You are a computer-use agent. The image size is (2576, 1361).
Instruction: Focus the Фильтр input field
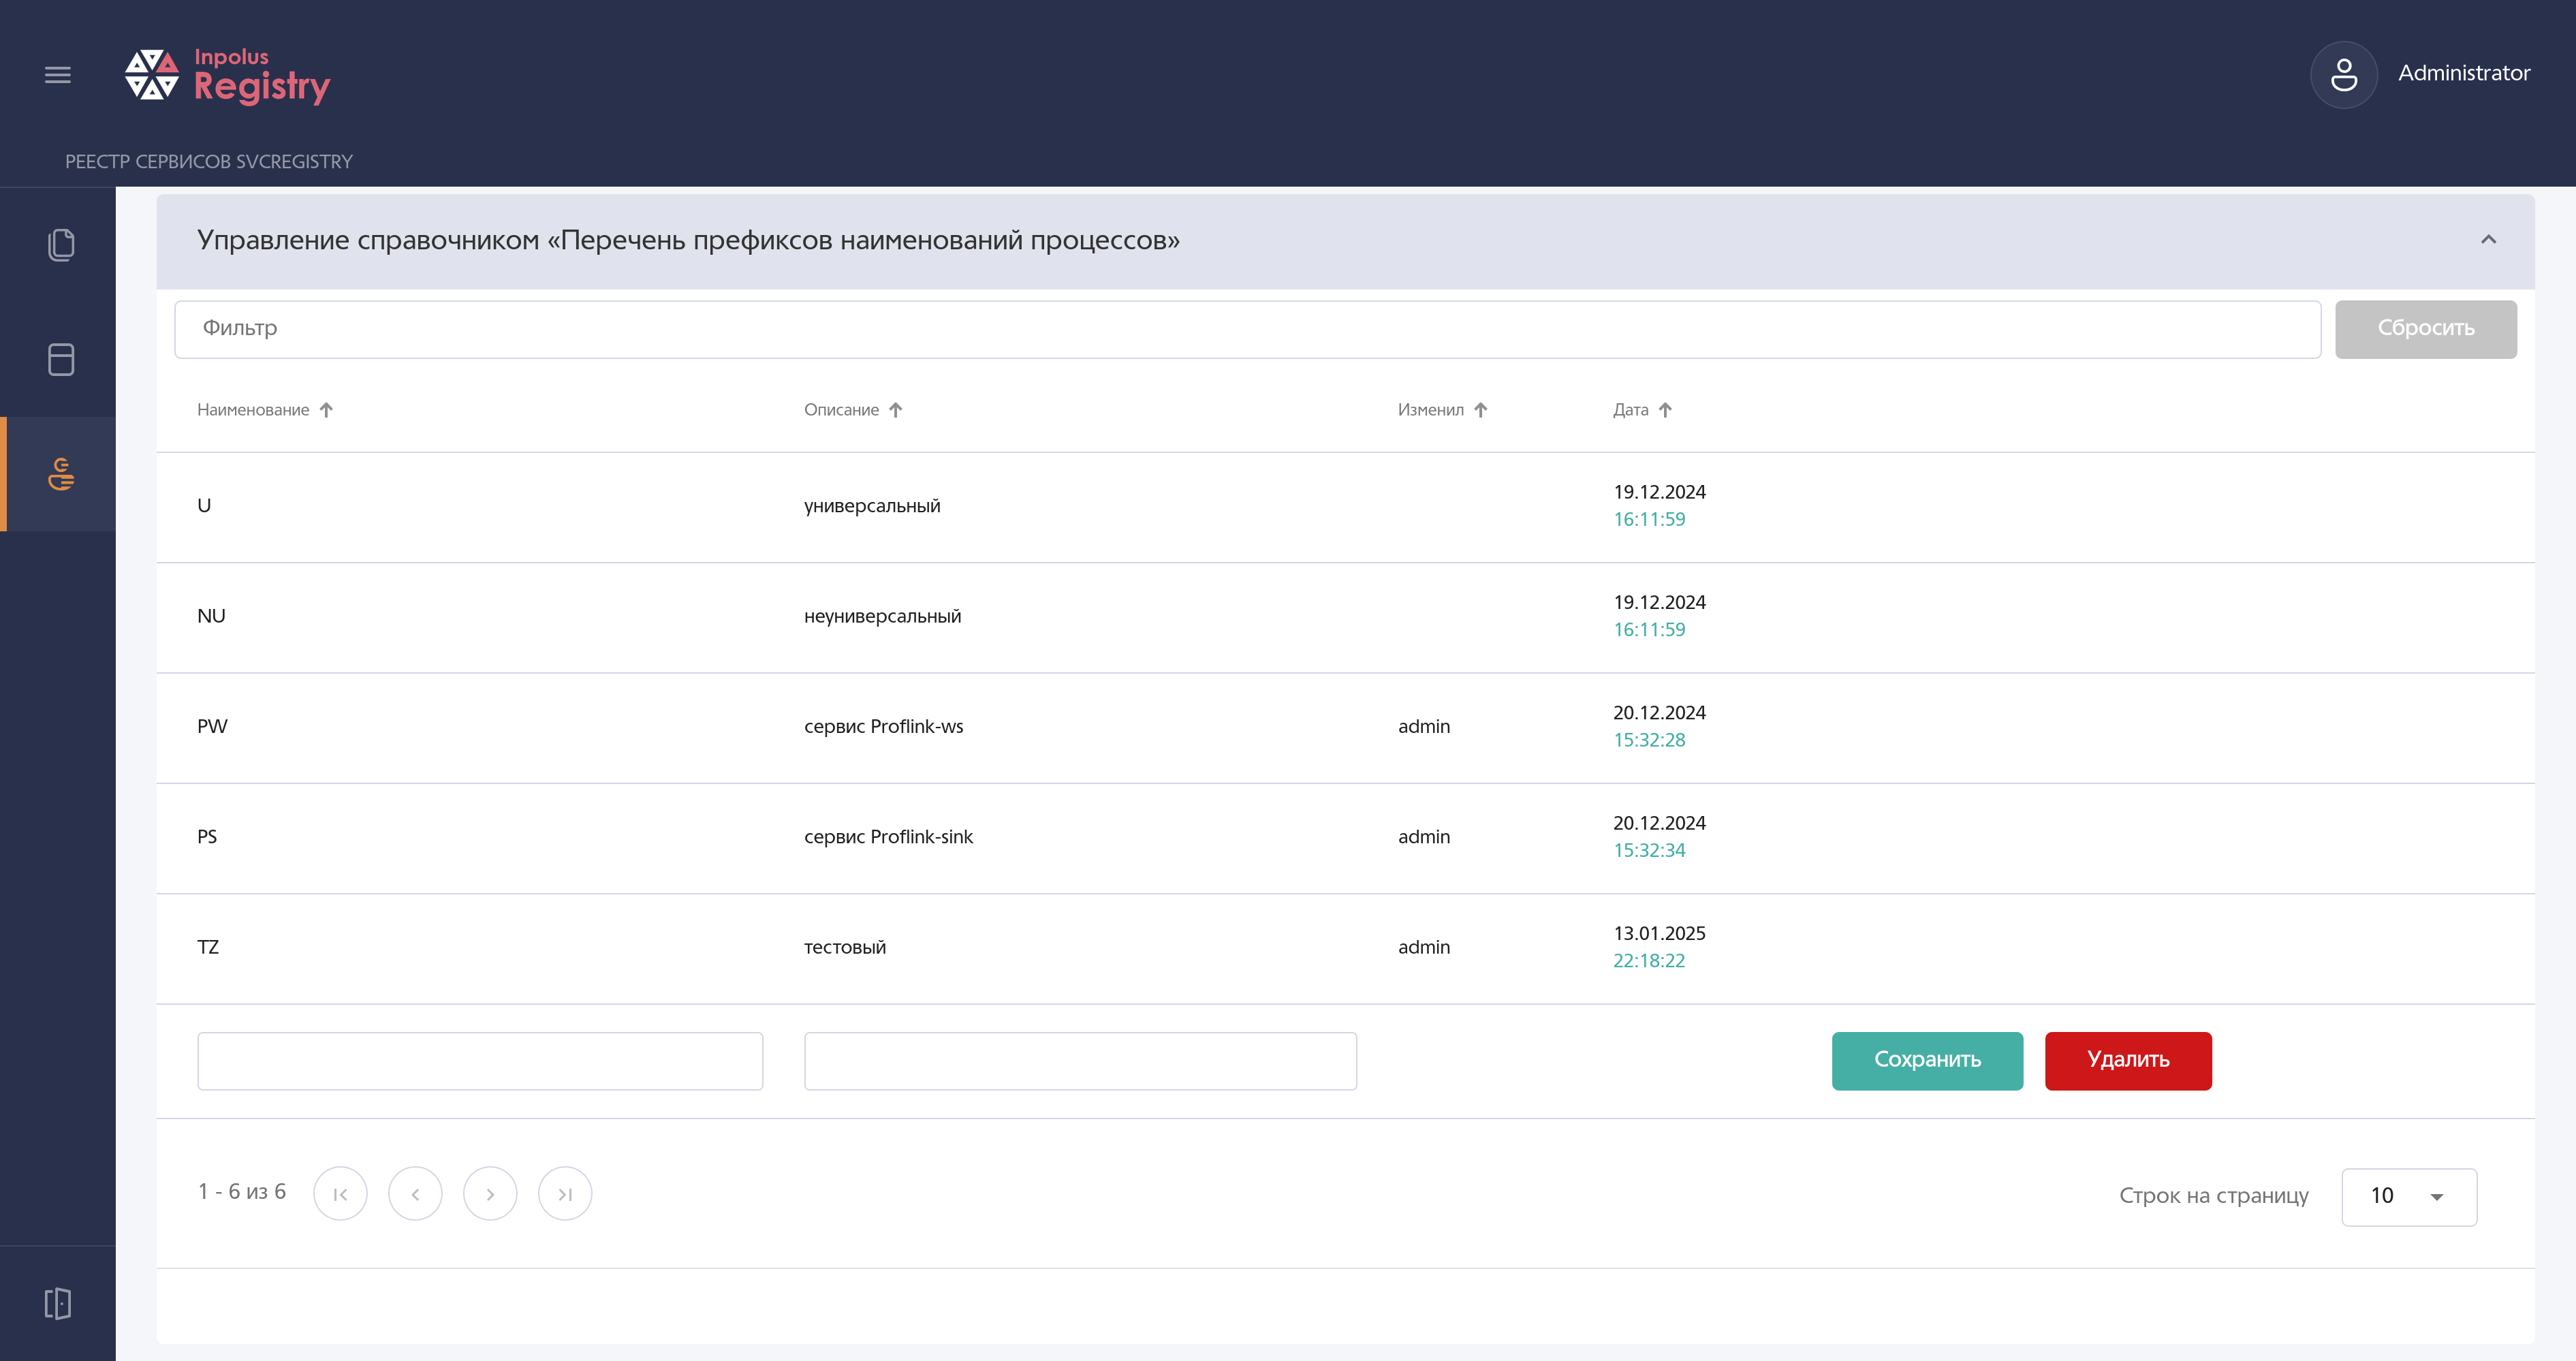click(1247, 329)
